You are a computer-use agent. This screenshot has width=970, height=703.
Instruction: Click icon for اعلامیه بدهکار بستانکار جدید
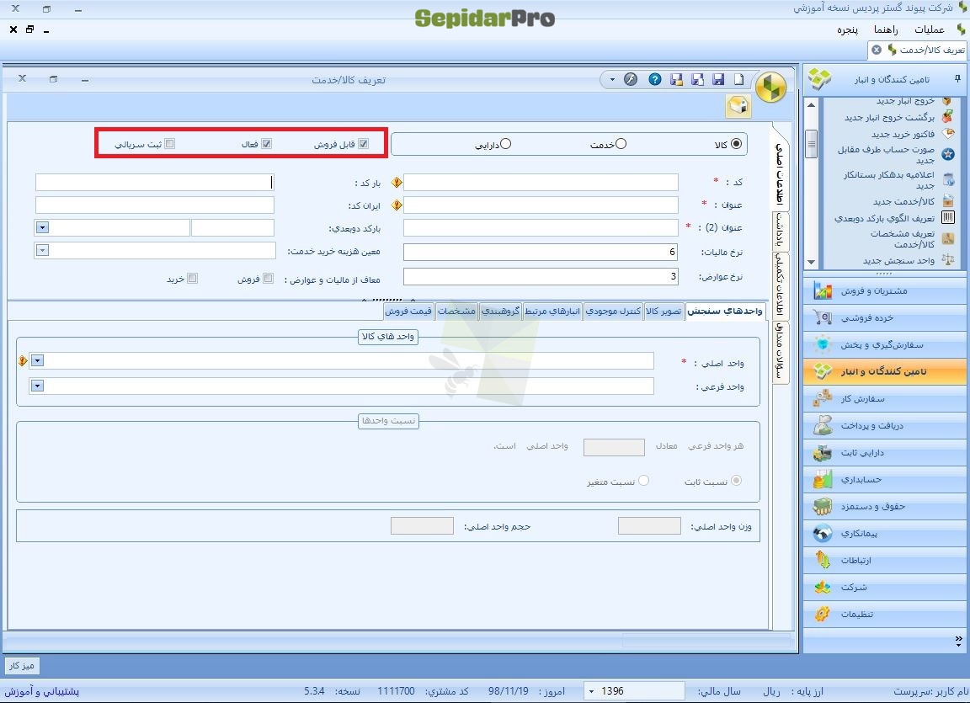[948, 180]
